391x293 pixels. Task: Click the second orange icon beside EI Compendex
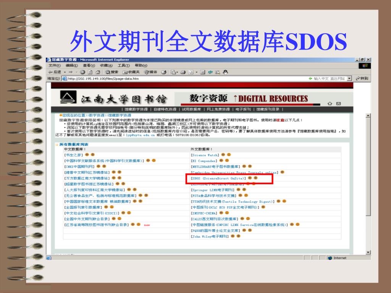[x=227, y=161]
